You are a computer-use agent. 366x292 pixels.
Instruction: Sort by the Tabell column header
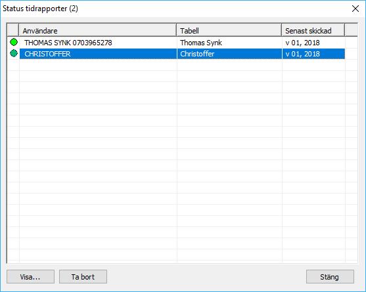[229, 30]
